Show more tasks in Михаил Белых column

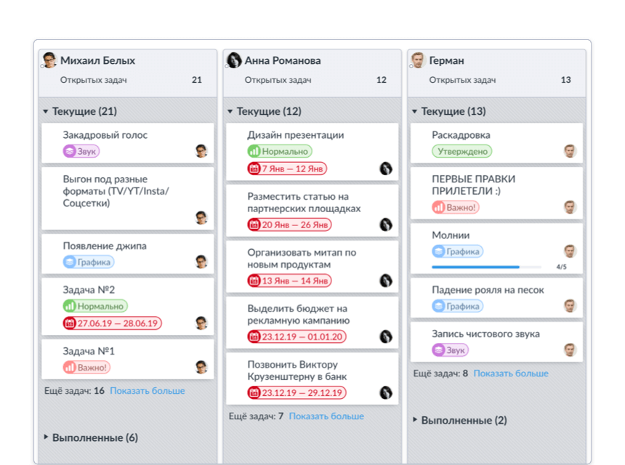[148, 391]
